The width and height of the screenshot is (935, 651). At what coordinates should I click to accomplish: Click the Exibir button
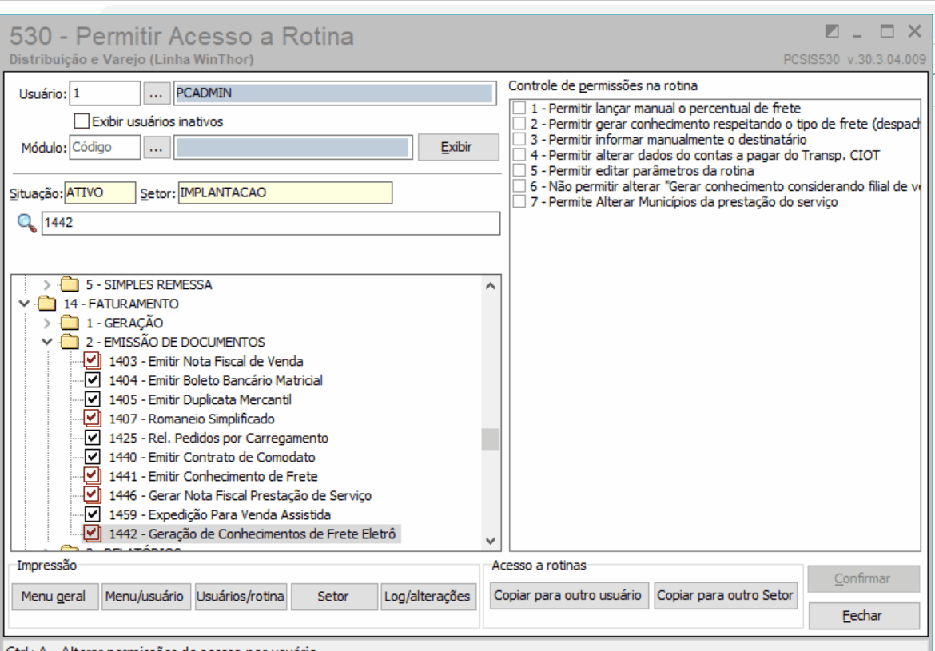point(458,147)
